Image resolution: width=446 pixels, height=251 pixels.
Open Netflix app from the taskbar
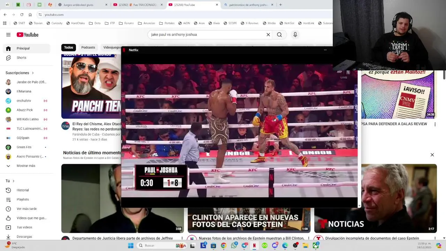(x=254, y=245)
